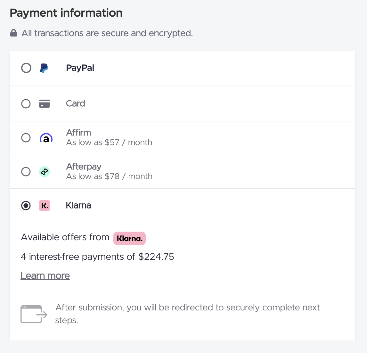Click the padlock security icon
The width and height of the screenshot is (367, 353).
click(13, 33)
